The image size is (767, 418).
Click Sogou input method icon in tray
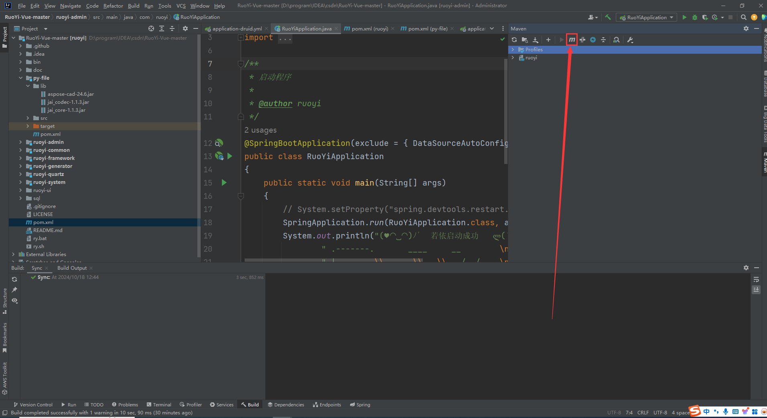point(695,411)
